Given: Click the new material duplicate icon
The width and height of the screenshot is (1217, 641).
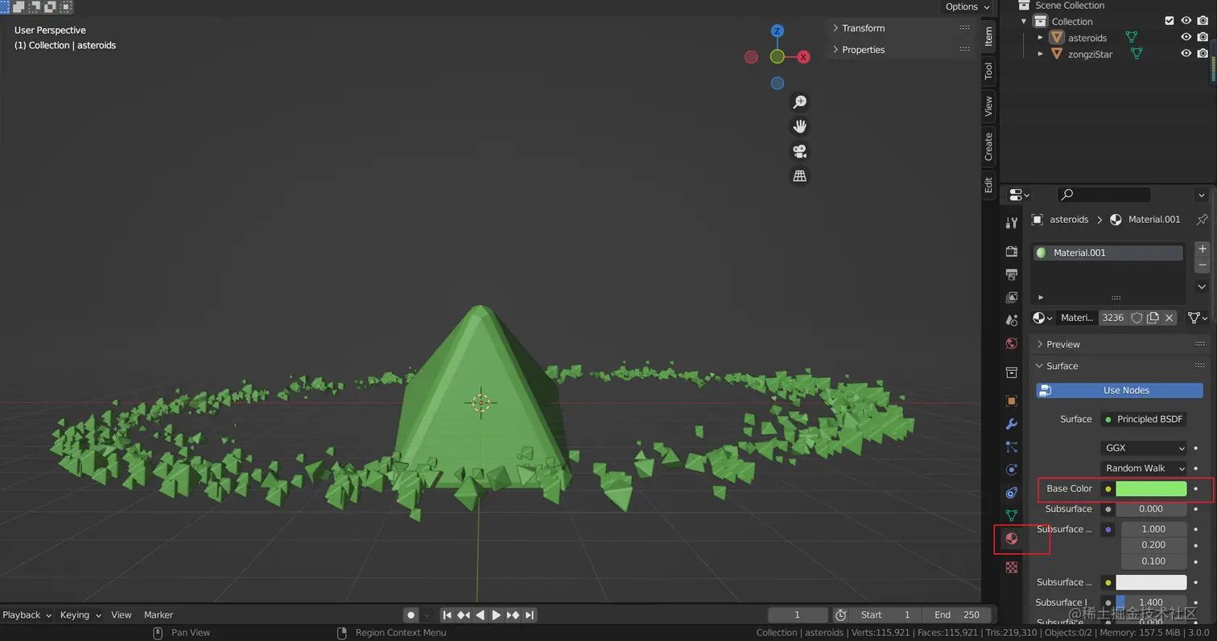Looking at the screenshot, I should tap(1153, 318).
